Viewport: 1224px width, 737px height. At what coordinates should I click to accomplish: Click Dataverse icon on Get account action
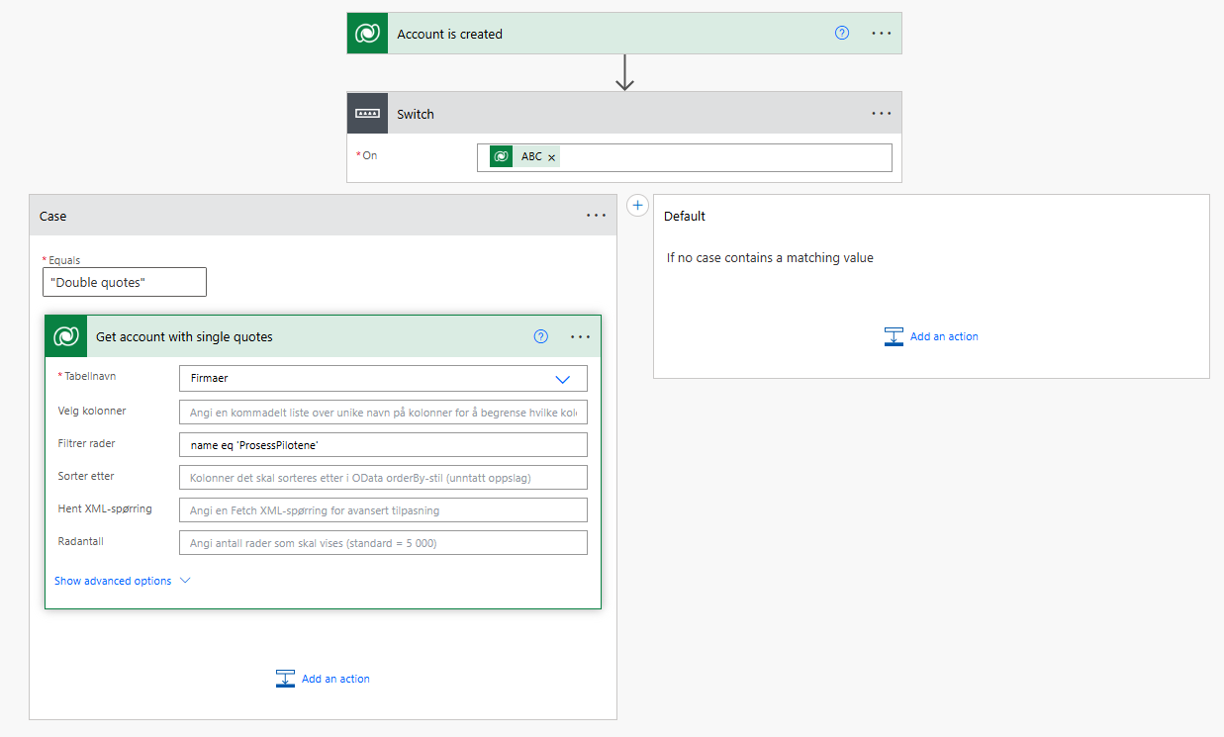[x=66, y=336]
